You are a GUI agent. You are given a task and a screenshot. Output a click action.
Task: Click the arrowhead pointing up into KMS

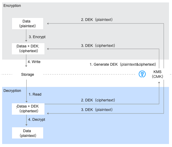pyautogui.click(x=159, y=83)
